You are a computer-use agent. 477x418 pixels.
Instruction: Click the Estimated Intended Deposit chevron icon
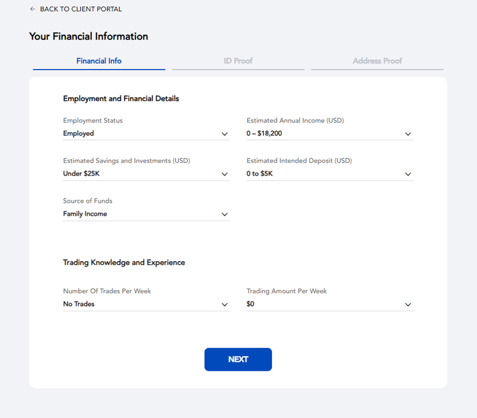click(x=408, y=174)
